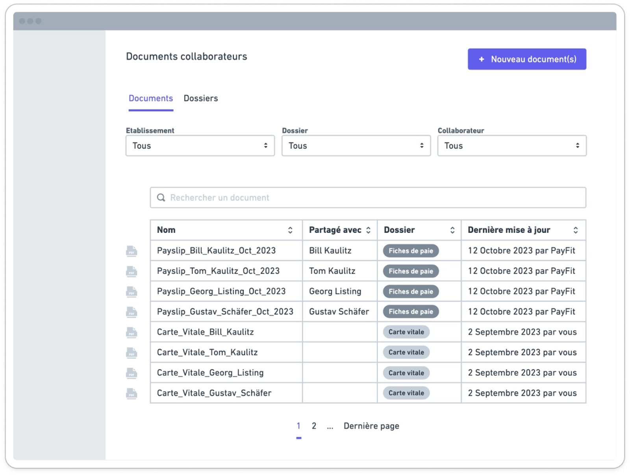630x475 pixels.
Task: Open Carte_Vitale_Bill_Kaulitz document
Action: 205,332
